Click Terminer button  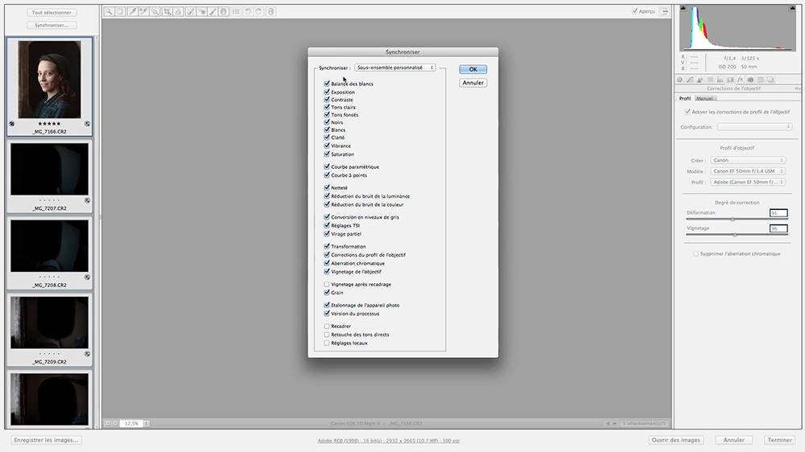click(779, 440)
